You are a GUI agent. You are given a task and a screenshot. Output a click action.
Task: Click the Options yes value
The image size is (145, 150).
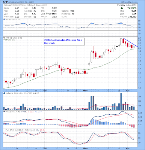[x=72, y=11]
